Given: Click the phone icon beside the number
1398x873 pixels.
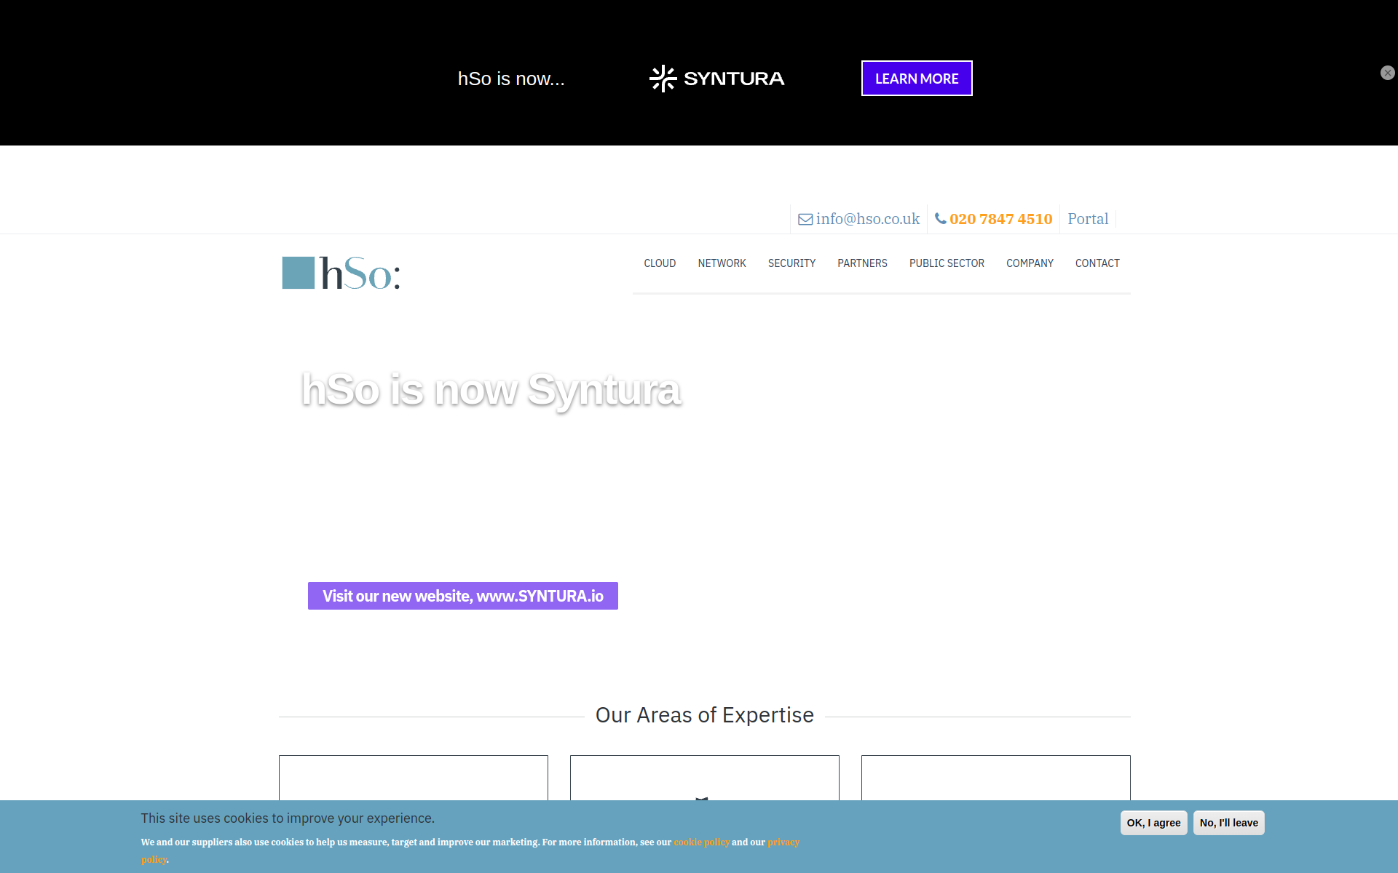Looking at the screenshot, I should pyautogui.click(x=941, y=218).
